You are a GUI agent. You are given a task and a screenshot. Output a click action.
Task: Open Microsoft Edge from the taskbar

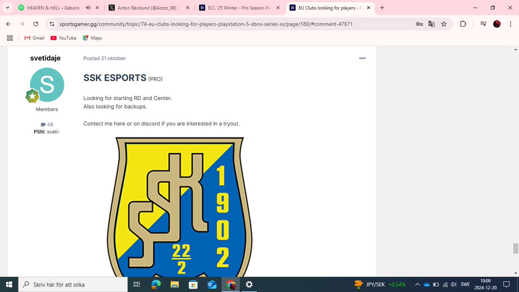click(156, 285)
